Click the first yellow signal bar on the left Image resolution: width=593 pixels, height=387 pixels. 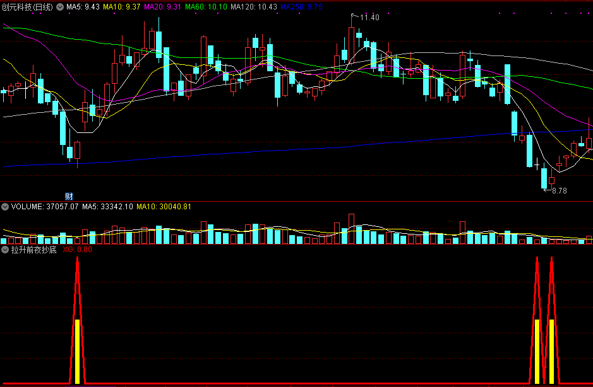(x=78, y=352)
